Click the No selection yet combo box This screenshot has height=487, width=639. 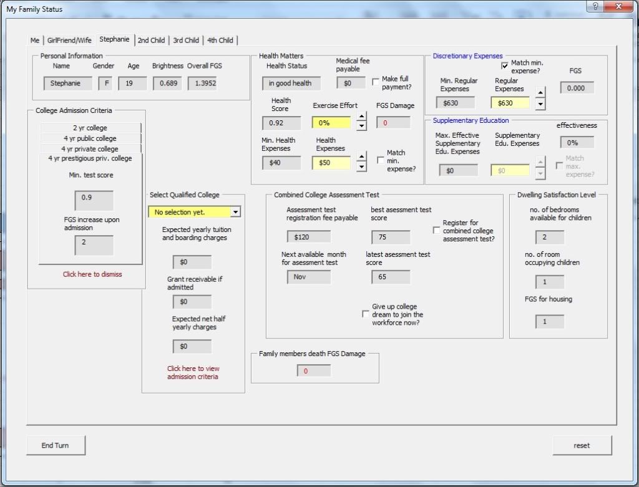tap(194, 212)
